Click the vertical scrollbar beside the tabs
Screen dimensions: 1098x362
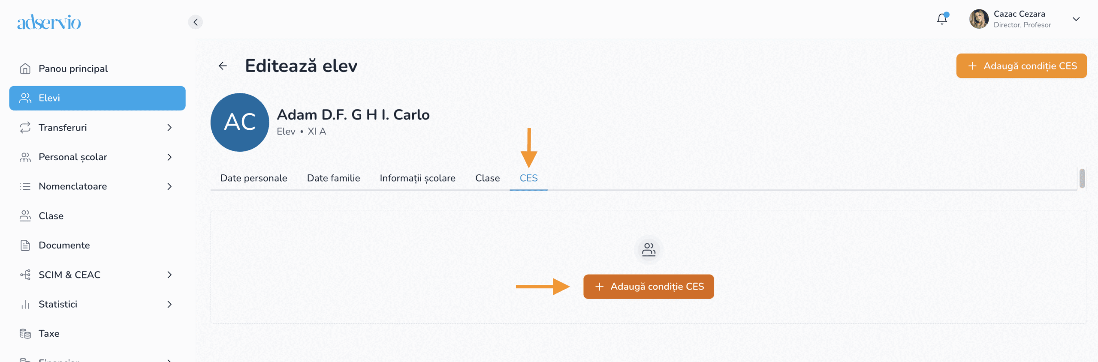[x=1082, y=178]
